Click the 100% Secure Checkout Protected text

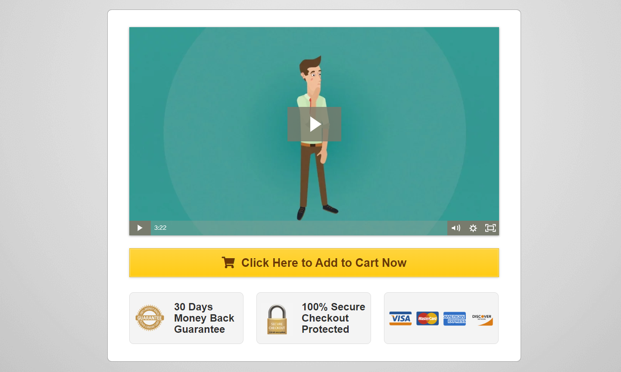pyautogui.click(x=333, y=318)
